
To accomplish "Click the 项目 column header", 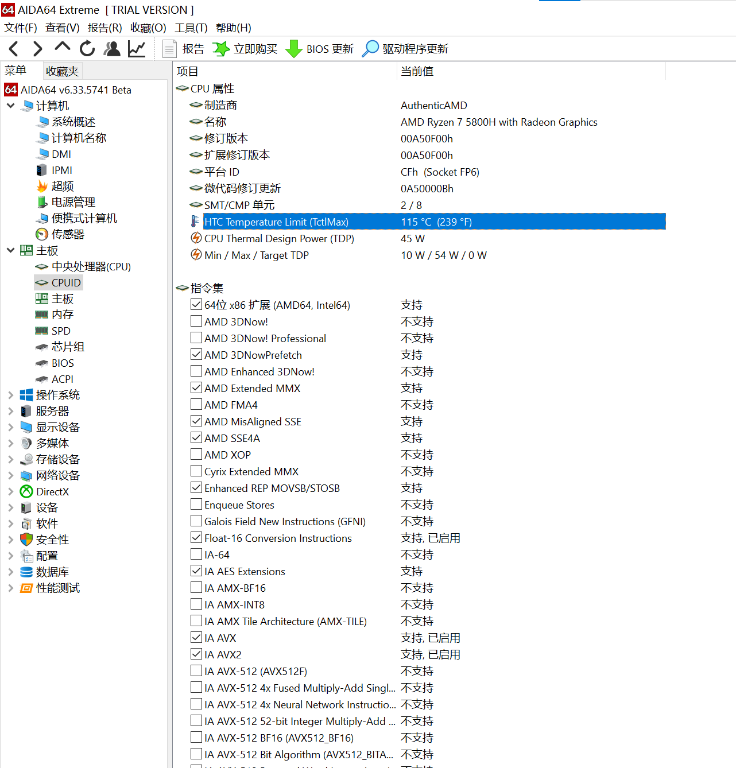I will click(x=285, y=71).
